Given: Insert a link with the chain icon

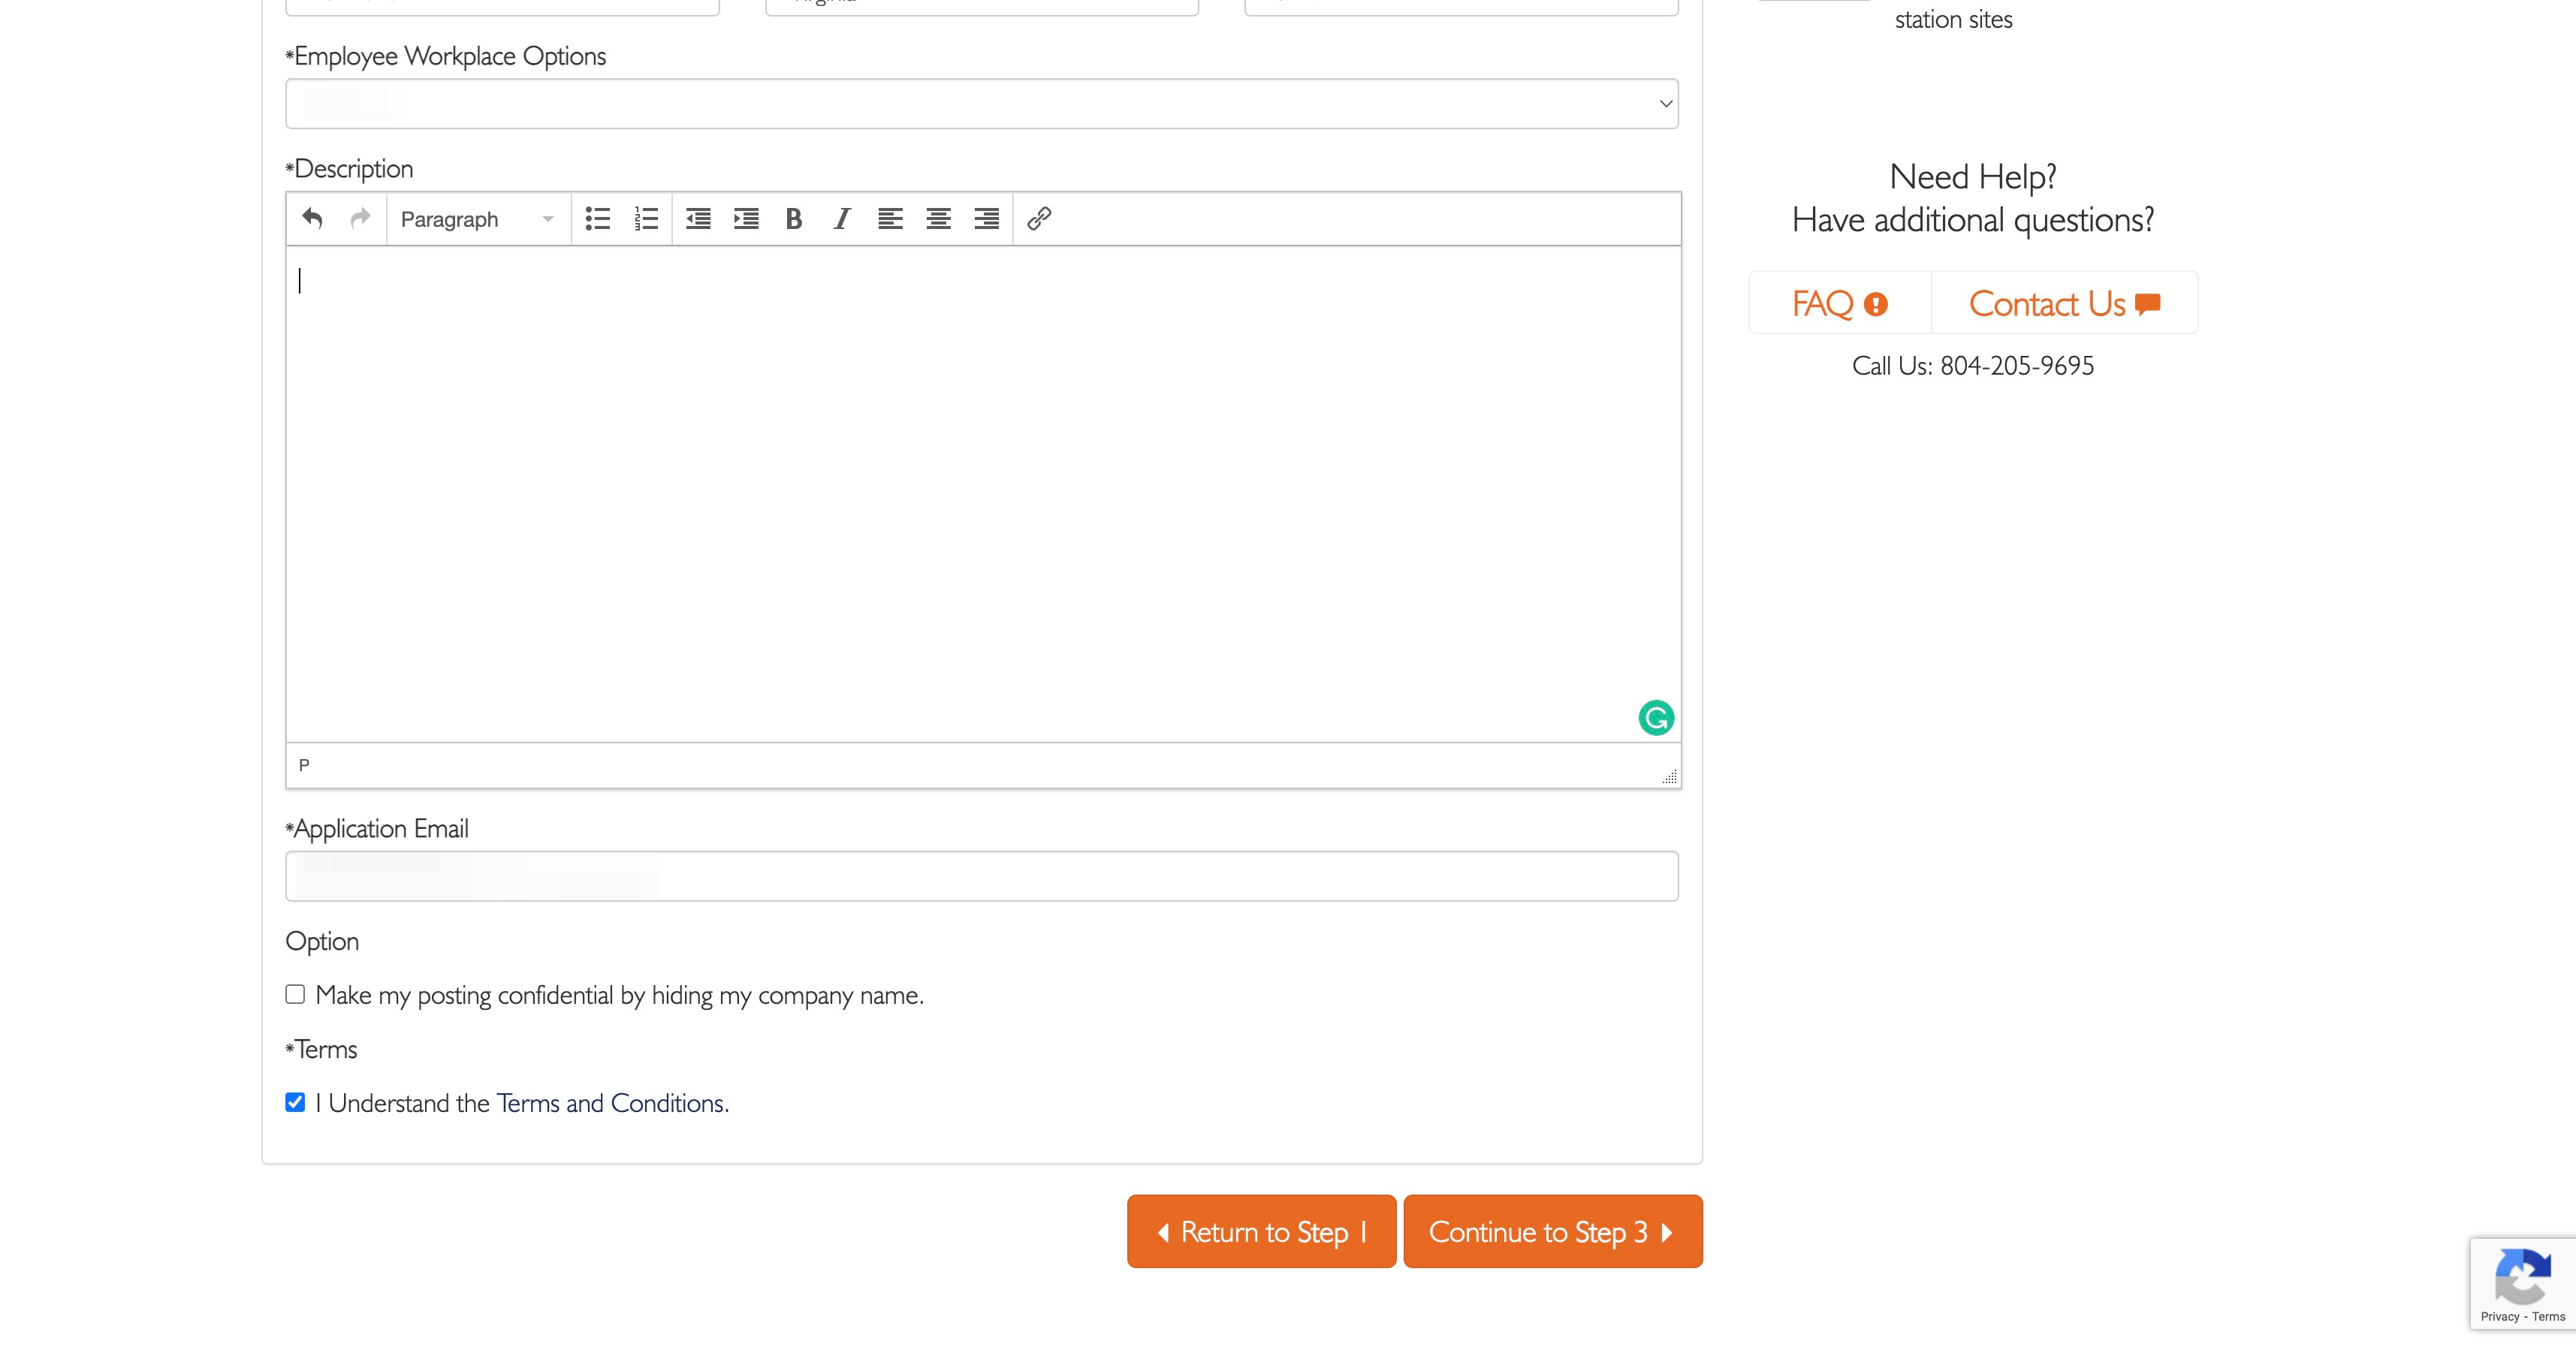Looking at the screenshot, I should point(1039,219).
